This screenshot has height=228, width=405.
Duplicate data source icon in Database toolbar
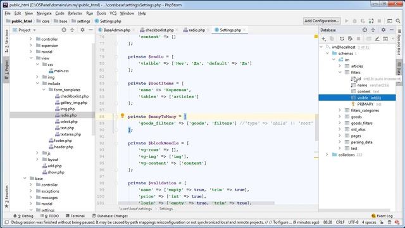point(332,39)
